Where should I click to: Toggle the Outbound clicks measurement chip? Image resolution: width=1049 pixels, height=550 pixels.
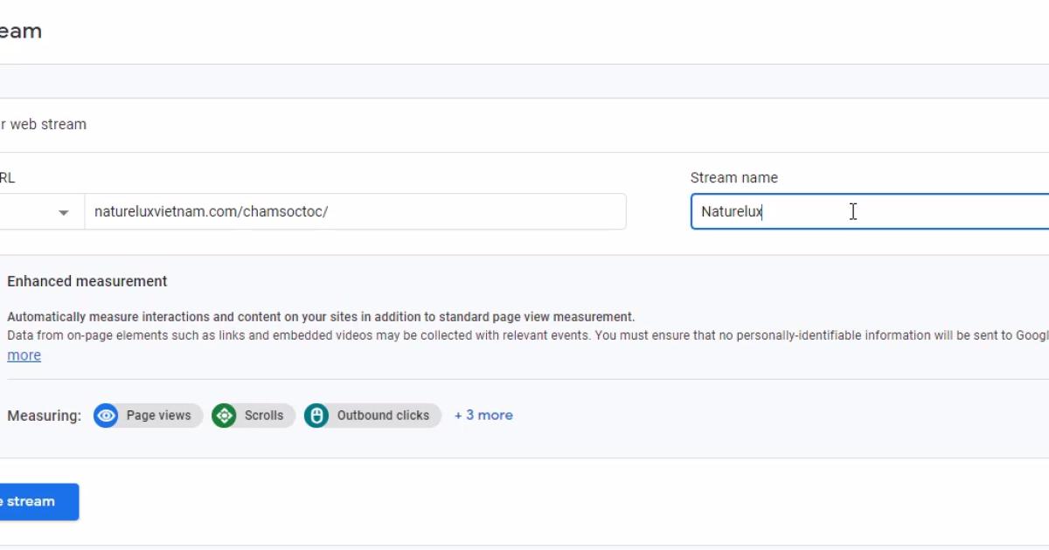[x=372, y=416]
